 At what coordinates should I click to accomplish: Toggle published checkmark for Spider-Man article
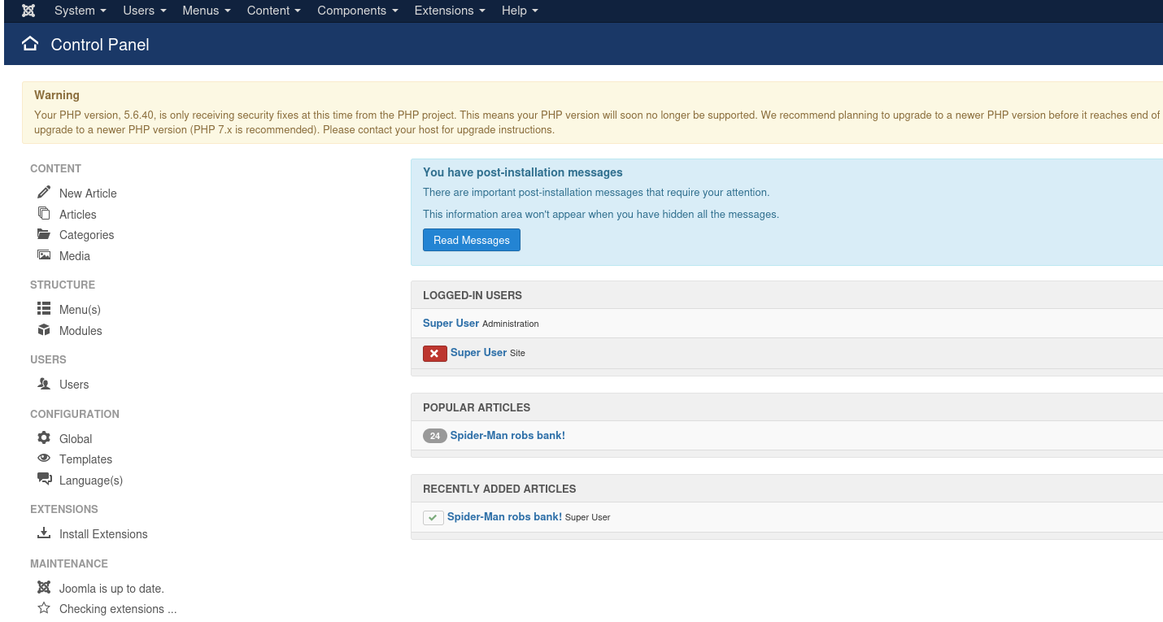(433, 517)
